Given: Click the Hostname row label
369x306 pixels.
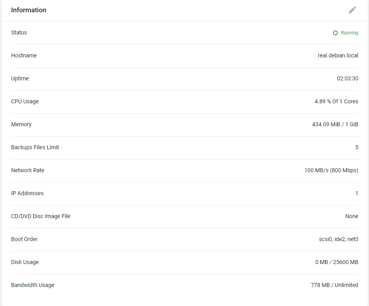Looking at the screenshot, I should (24, 55).
